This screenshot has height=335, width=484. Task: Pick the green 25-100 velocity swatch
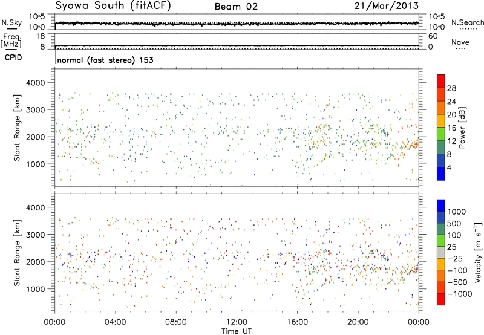coord(441,241)
